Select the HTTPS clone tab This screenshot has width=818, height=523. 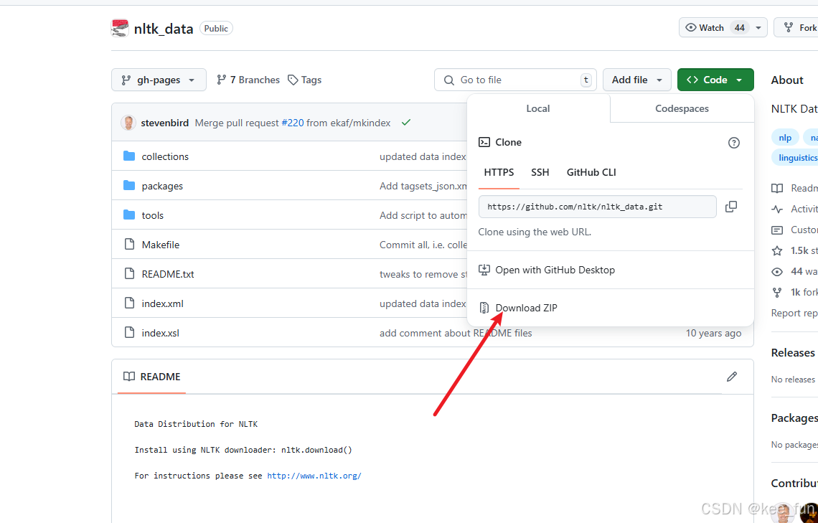tap(499, 172)
